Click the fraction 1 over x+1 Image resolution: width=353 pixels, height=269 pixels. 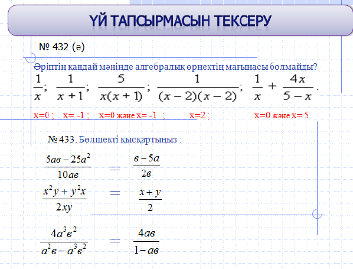(70, 87)
